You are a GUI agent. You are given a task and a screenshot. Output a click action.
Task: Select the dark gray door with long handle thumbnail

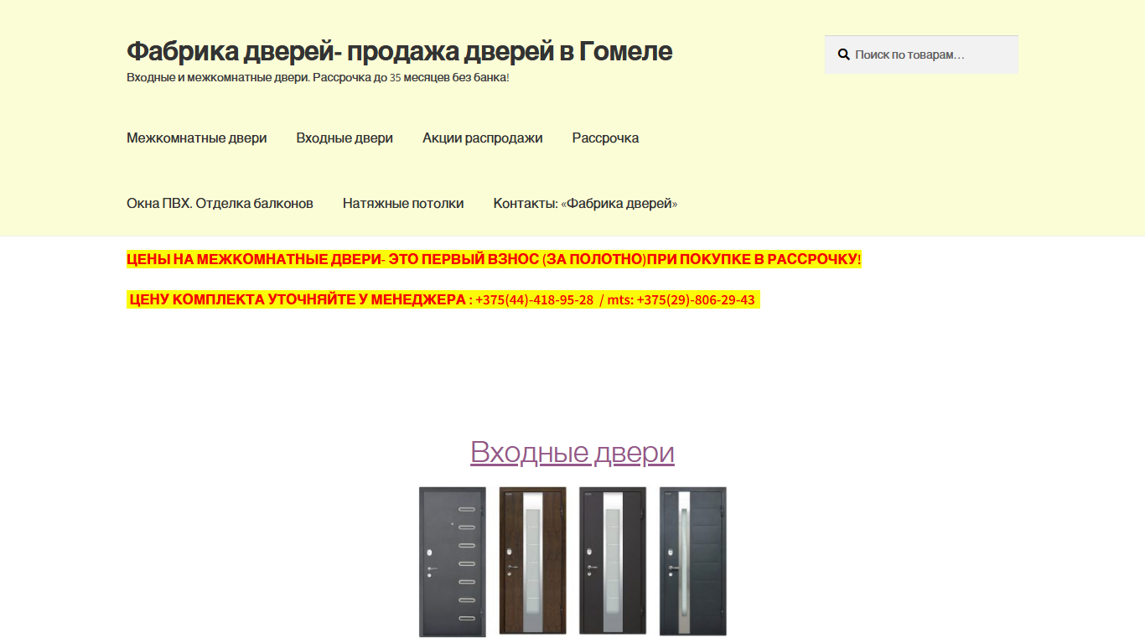pos(693,562)
